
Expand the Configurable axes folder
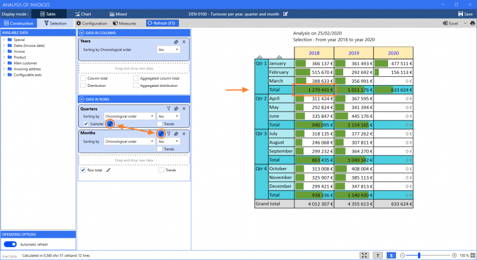tap(4, 75)
